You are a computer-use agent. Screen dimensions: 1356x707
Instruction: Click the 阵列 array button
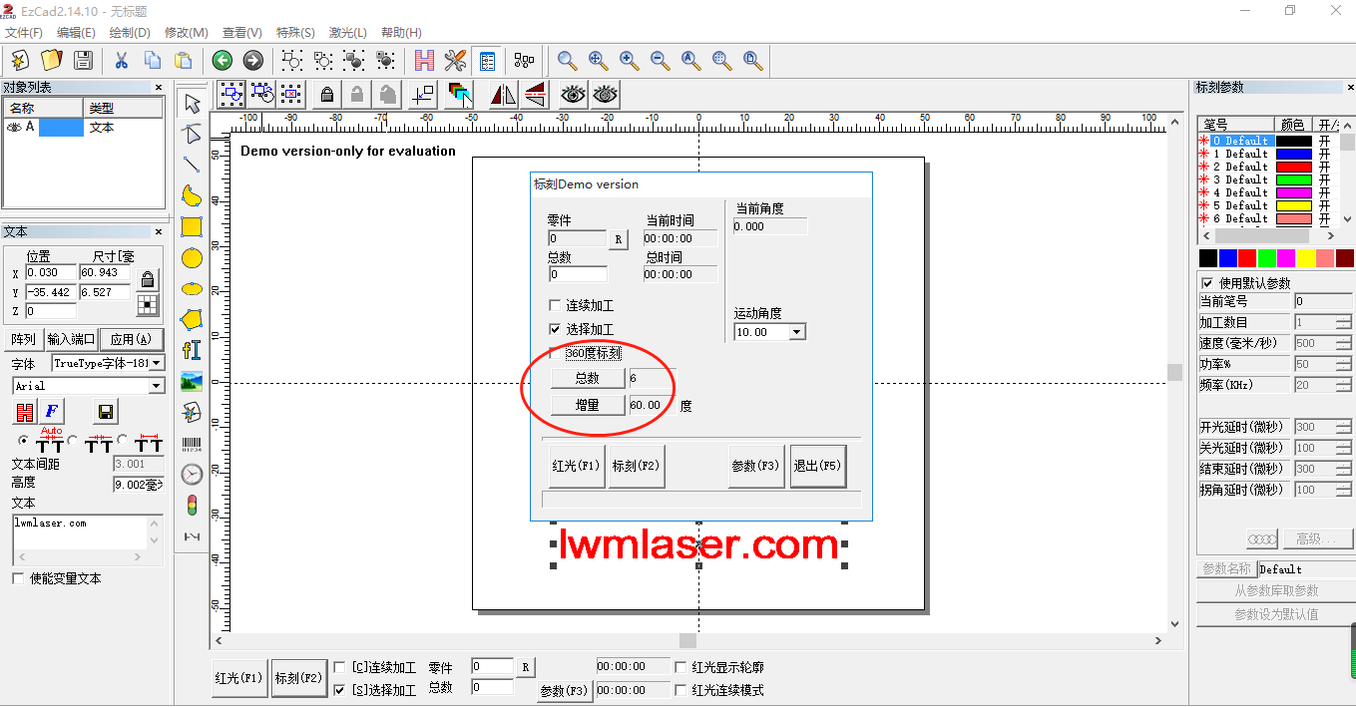[x=24, y=339]
